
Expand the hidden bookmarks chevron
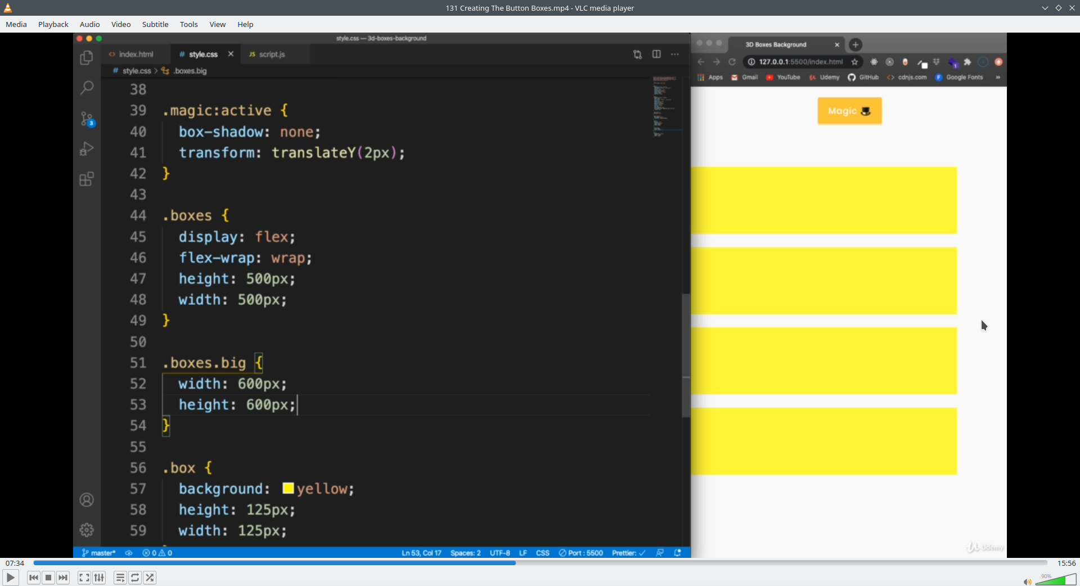(x=998, y=78)
